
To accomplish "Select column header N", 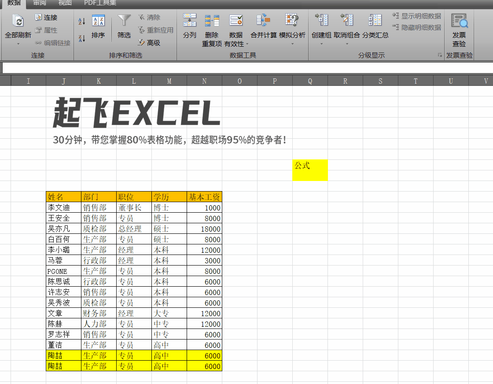I will click(204, 81).
